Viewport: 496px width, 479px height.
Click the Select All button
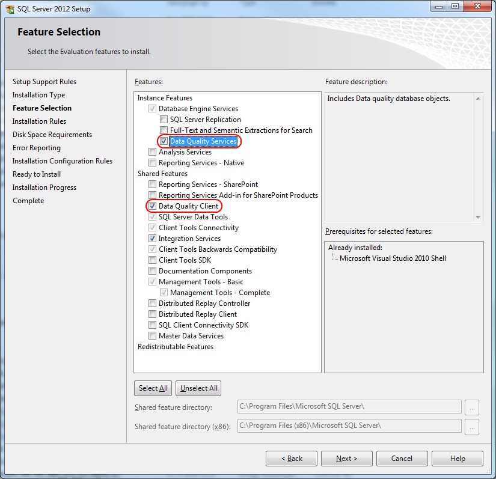(x=152, y=388)
